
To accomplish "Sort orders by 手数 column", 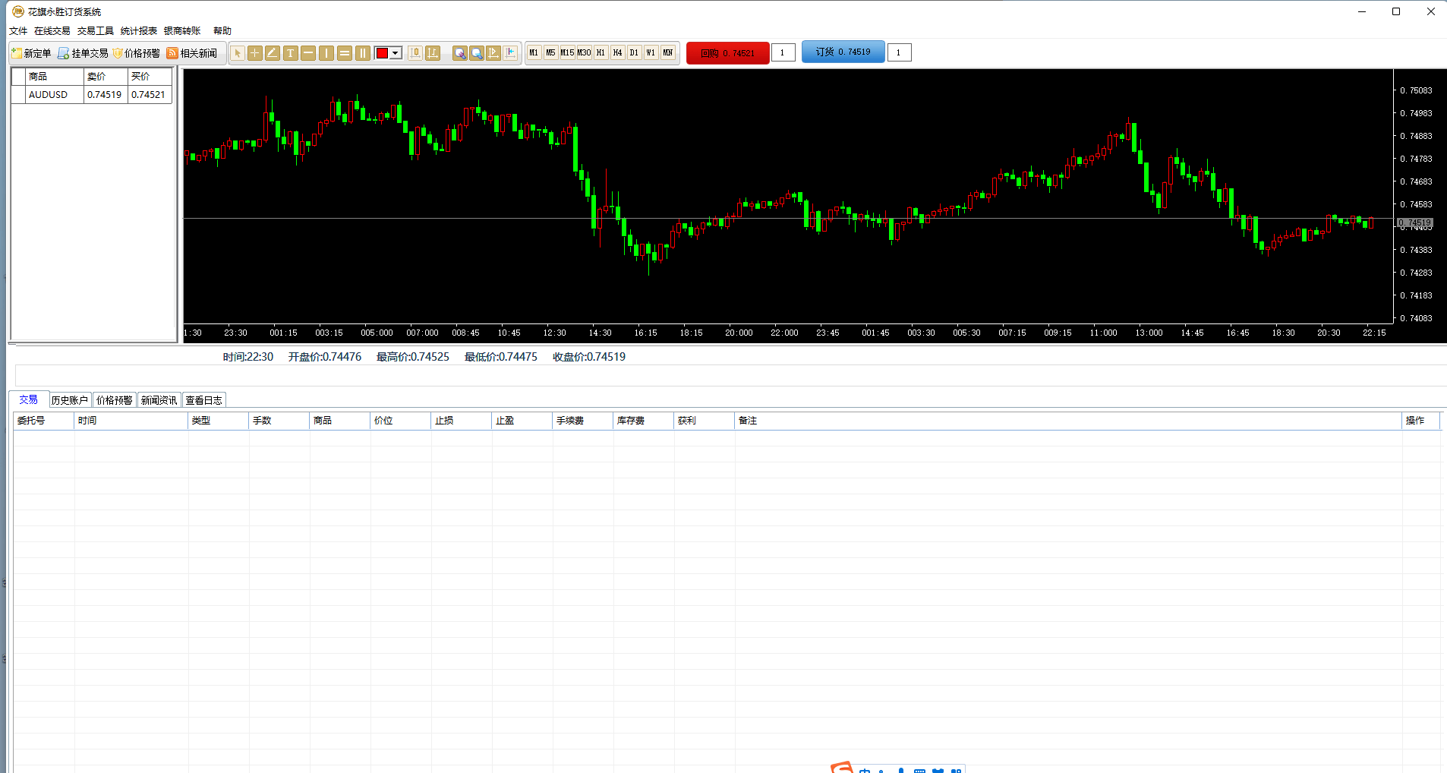I will [x=279, y=421].
